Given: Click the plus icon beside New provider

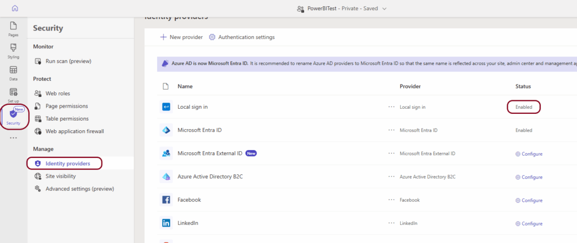Looking at the screenshot, I should 163,37.
